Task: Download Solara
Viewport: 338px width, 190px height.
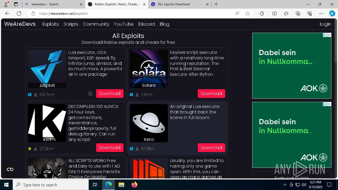Action: (x=212, y=94)
